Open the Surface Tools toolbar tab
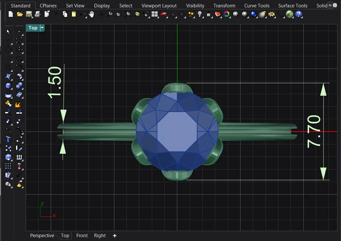The width and height of the screenshot is (341, 241). click(293, 6)
